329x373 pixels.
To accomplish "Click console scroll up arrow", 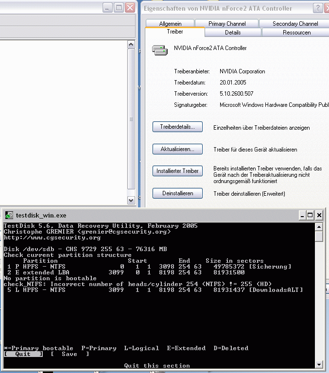I will [x=319, y=227].
